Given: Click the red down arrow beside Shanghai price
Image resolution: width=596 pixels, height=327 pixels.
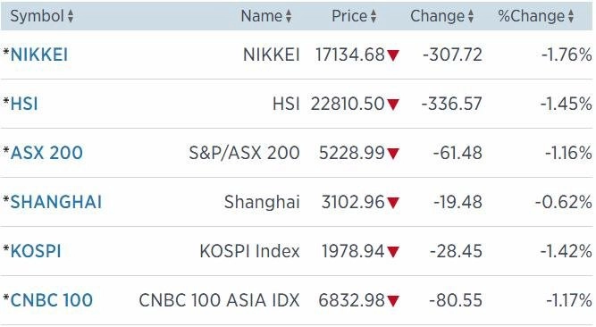Looking at the screenshot, I should pos(393,203).
